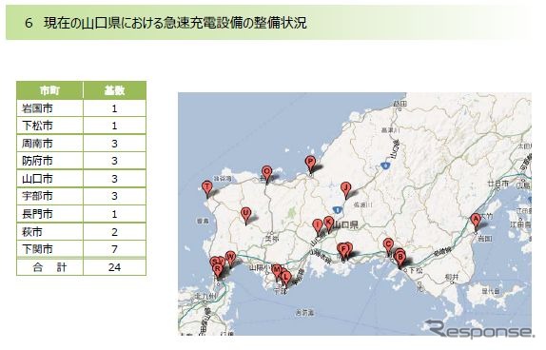Select 岩国市 in the table
This screenshot has height=350, width=546.
click(x=38, y=108)
